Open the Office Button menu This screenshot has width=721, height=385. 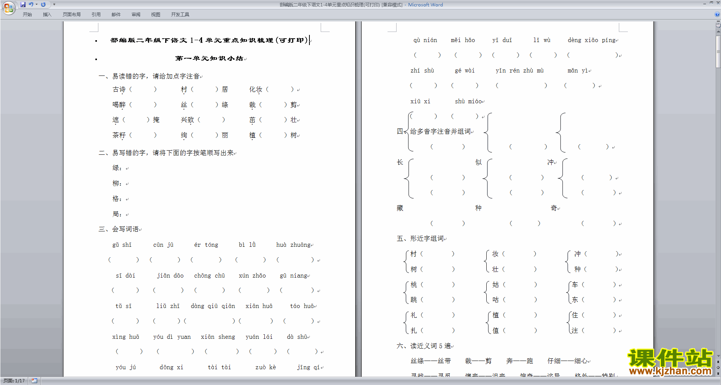coord(8,8)
